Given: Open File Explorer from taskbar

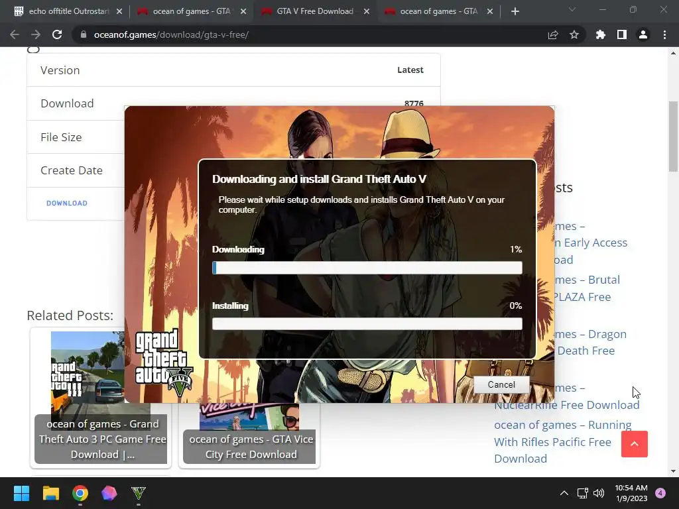Looking at the screenshot, I should pos(50,493).
